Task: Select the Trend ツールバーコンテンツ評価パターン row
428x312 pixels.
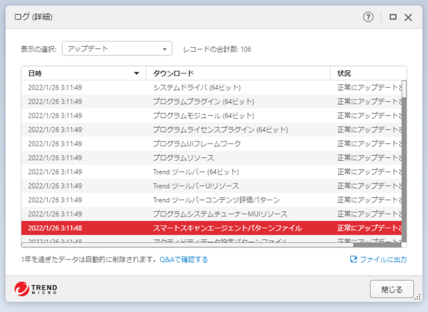Action: (211, 200)
